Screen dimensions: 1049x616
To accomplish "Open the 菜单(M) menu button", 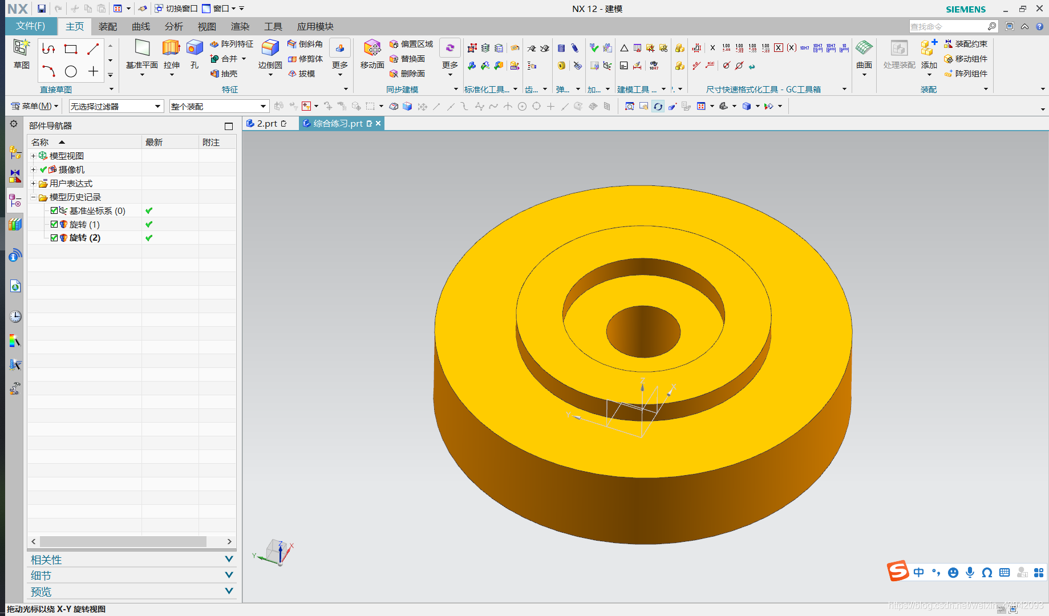I will (35, 106).
